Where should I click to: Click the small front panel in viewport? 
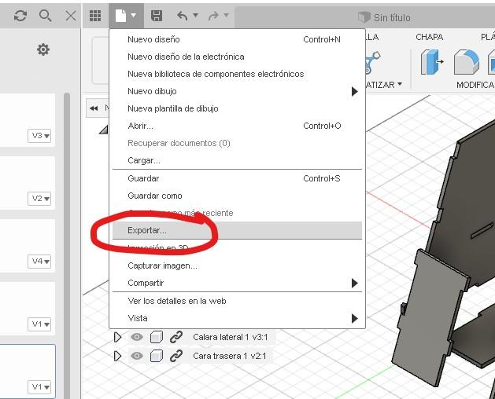click(430, 318)
